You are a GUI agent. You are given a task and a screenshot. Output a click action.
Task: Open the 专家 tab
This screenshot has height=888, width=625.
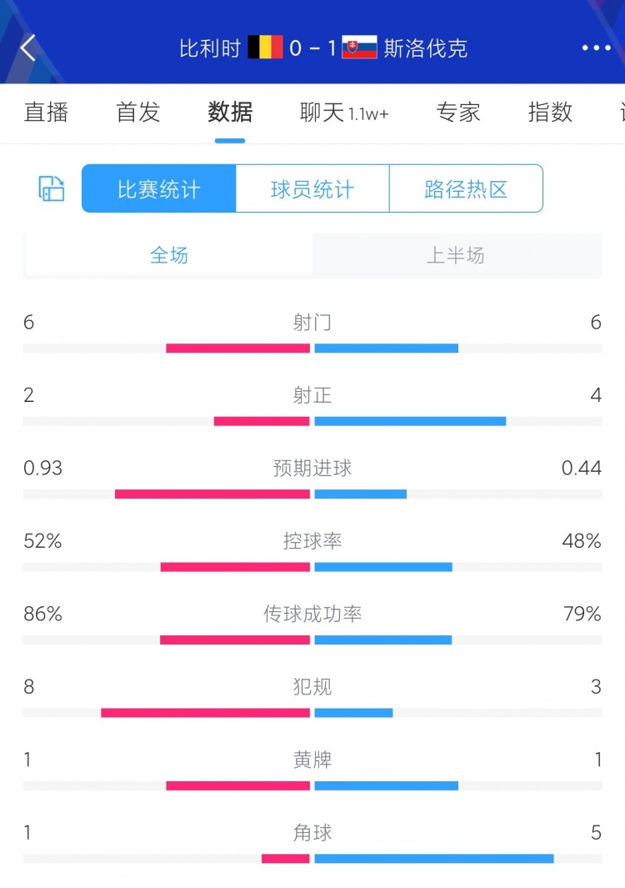tap(457, 112)
